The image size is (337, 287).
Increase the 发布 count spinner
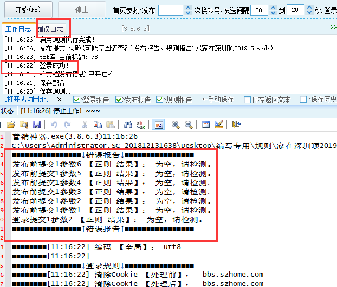click(x=188, y=8)
